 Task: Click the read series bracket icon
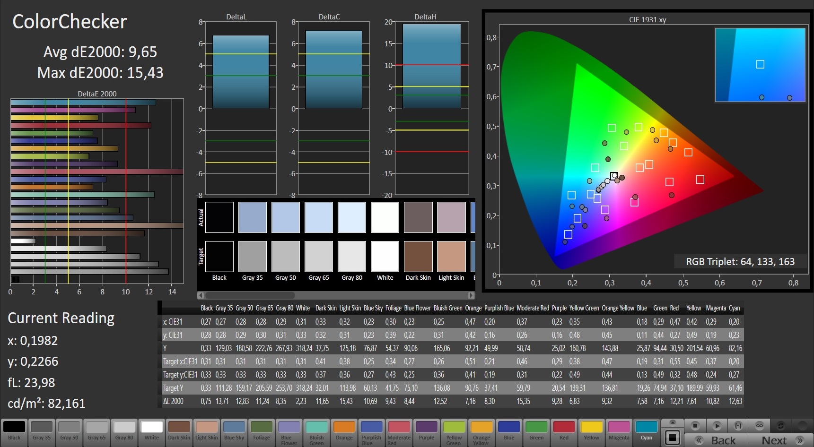click(x=738, y=426)
